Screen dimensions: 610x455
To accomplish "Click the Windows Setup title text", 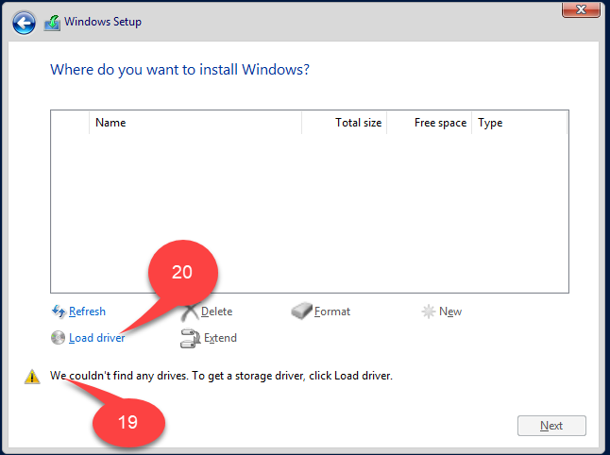I will pyautogui.click(x=103, y=22).
